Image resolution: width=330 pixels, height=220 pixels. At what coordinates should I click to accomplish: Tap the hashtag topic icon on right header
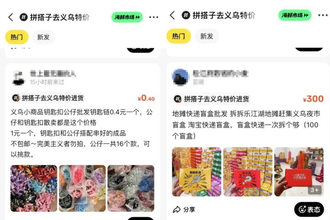pos(186,15)
